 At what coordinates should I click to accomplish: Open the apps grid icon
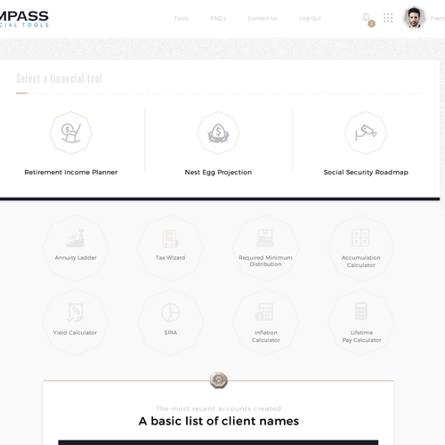pos(388,18)
